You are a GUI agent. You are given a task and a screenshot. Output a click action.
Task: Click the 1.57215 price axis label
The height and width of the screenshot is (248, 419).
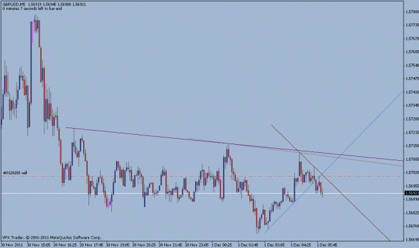[x=412, y=133]
